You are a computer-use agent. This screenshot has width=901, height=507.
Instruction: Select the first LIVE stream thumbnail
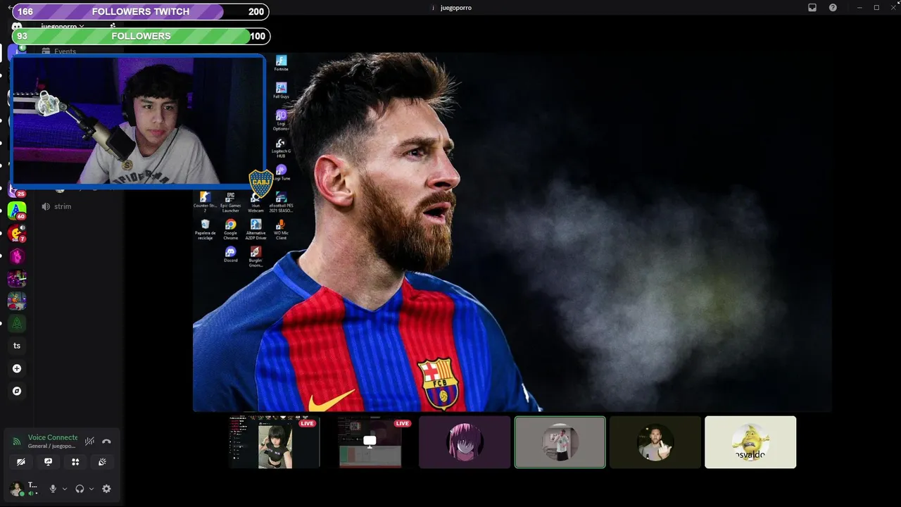click(x=275, y=442)
